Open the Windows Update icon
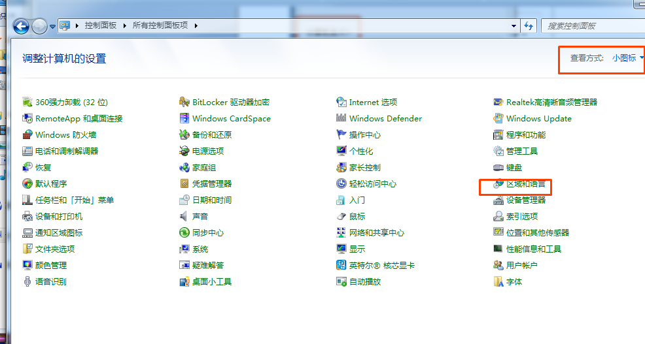The height and width of the screenshot is (344, 645). coord(498,119)
